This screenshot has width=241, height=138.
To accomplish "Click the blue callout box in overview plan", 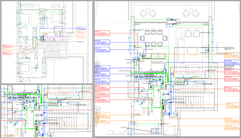I will point(81,28).
